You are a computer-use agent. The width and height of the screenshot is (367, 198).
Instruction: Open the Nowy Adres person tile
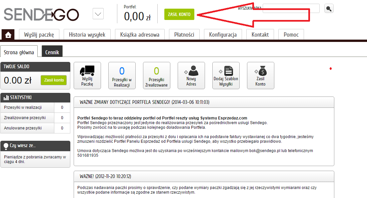(191, 76)
